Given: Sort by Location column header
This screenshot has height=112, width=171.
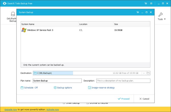Looking at the screenshot, I should tap(96, 24).
